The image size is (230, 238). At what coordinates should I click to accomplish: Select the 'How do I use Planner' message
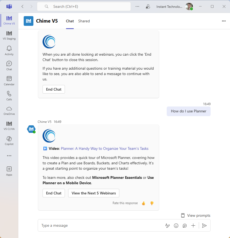click(x=189, y=111)
